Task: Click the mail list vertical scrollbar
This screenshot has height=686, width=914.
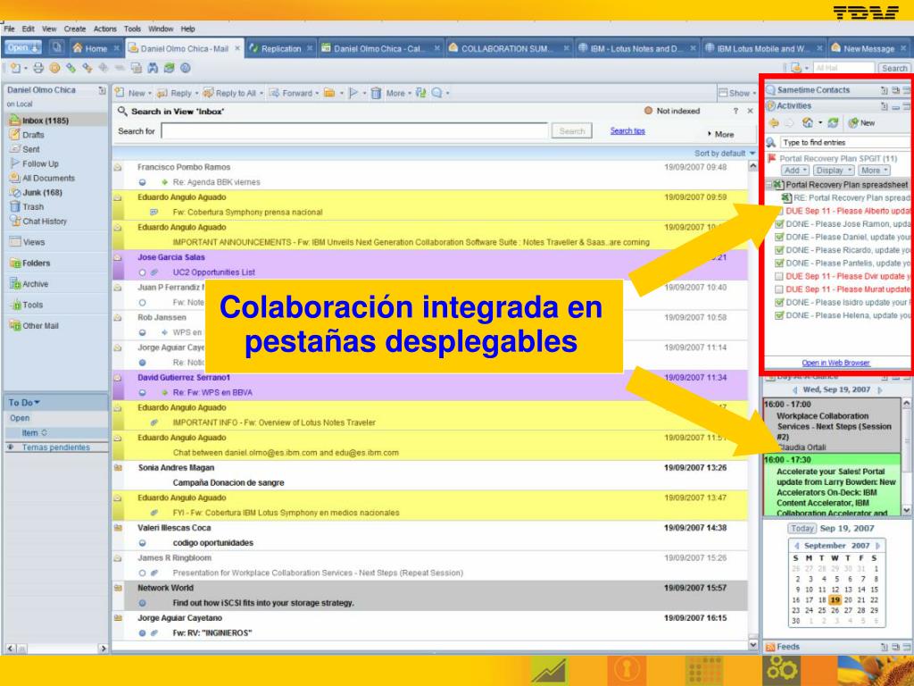Action: coord(753,406)
